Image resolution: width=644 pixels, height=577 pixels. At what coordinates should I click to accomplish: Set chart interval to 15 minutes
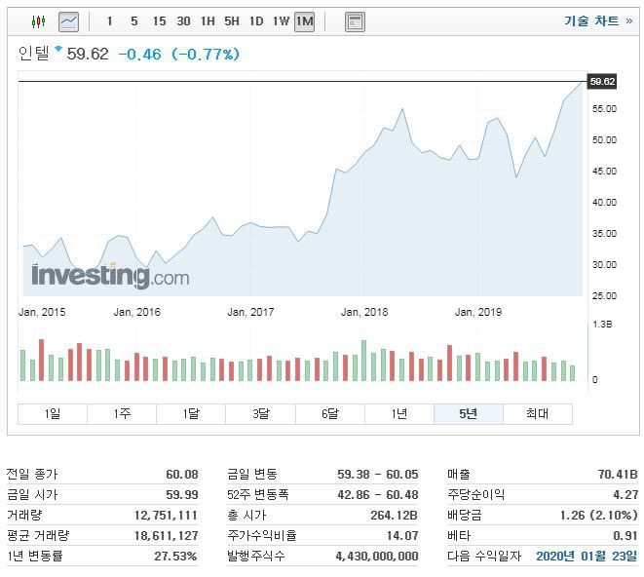coord(159,21)
